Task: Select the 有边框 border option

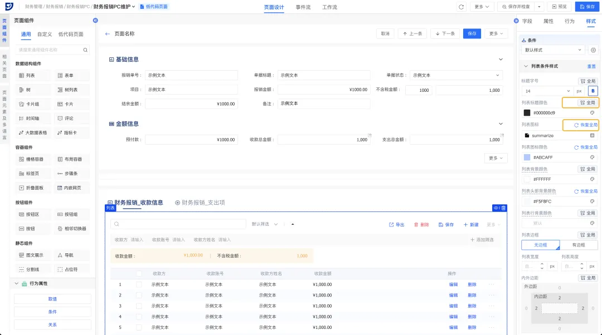Action: pyautogui.click(x=579, y=245)
